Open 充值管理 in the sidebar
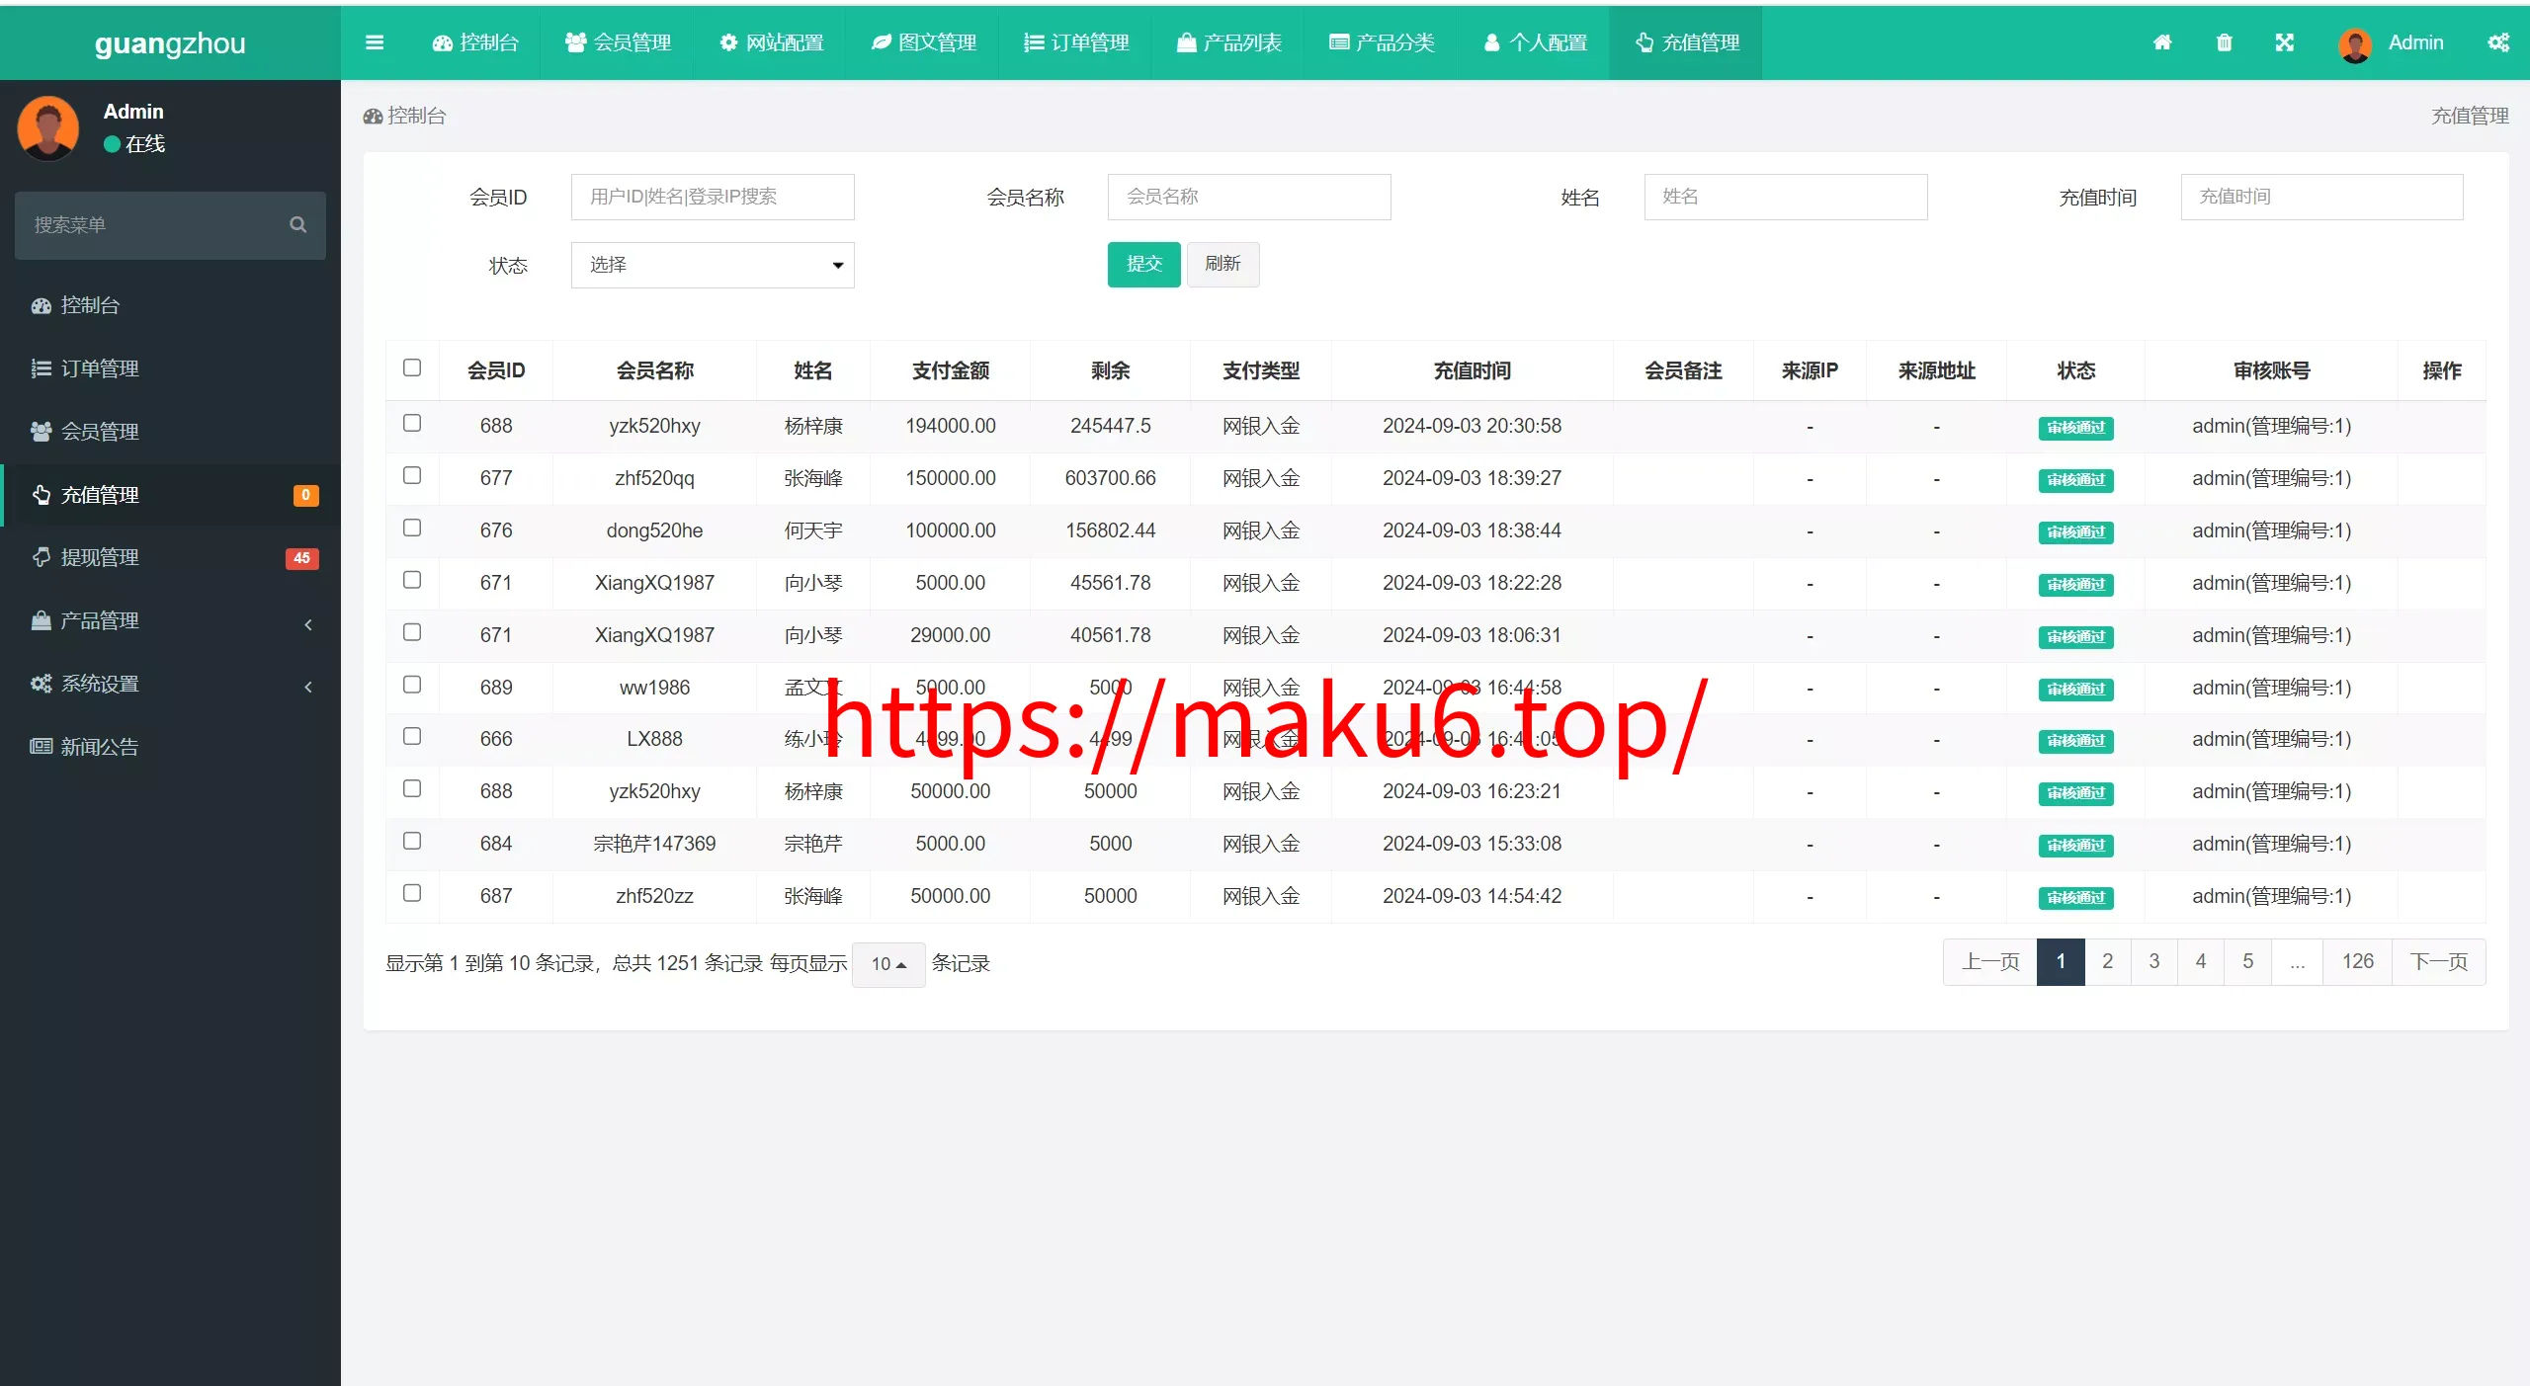Viewport: 2530px width, 1386px height. pos(170,495)
